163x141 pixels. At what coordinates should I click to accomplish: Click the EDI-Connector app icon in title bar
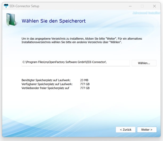(6, 6)
